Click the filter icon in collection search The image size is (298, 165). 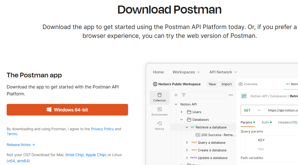(184, 95)
